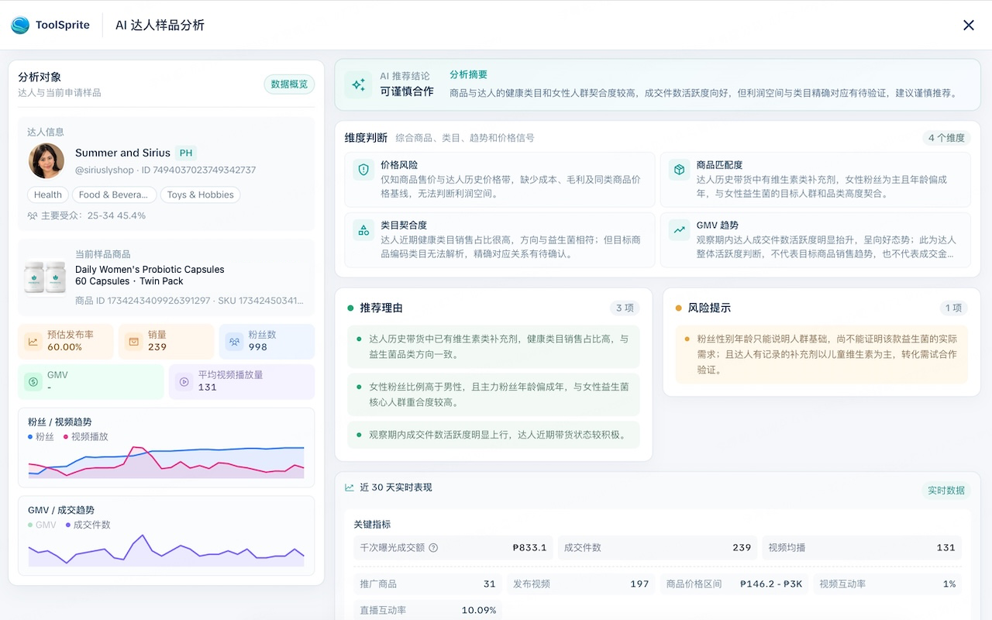992x620 pixels.
Task: Select the Food & Bevera... category tag
Action: click(x=115, y=195)
